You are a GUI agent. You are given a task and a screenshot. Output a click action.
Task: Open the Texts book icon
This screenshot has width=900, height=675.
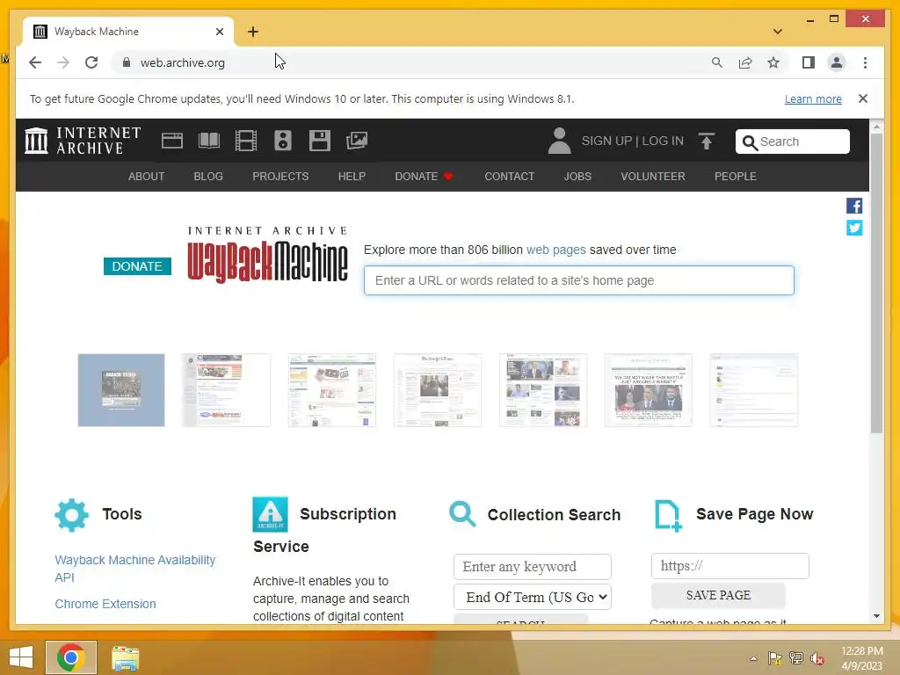209,141
